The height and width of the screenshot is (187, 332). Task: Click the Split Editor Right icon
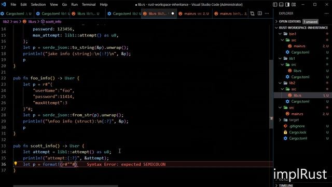260,14
